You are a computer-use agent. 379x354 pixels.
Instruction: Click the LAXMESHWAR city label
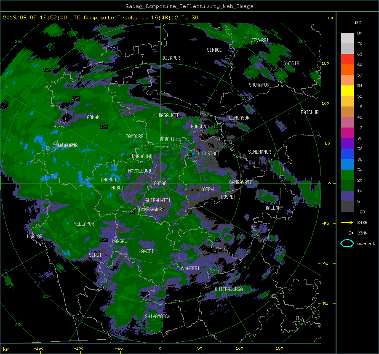(149, 210)
